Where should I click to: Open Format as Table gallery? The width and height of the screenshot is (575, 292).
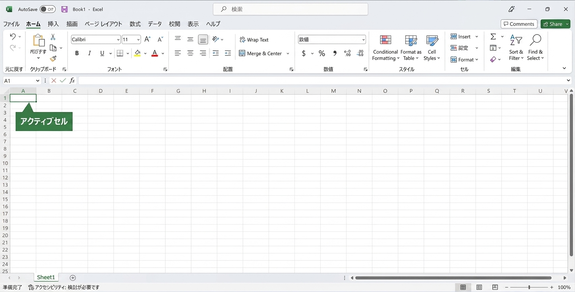(411, 48)
